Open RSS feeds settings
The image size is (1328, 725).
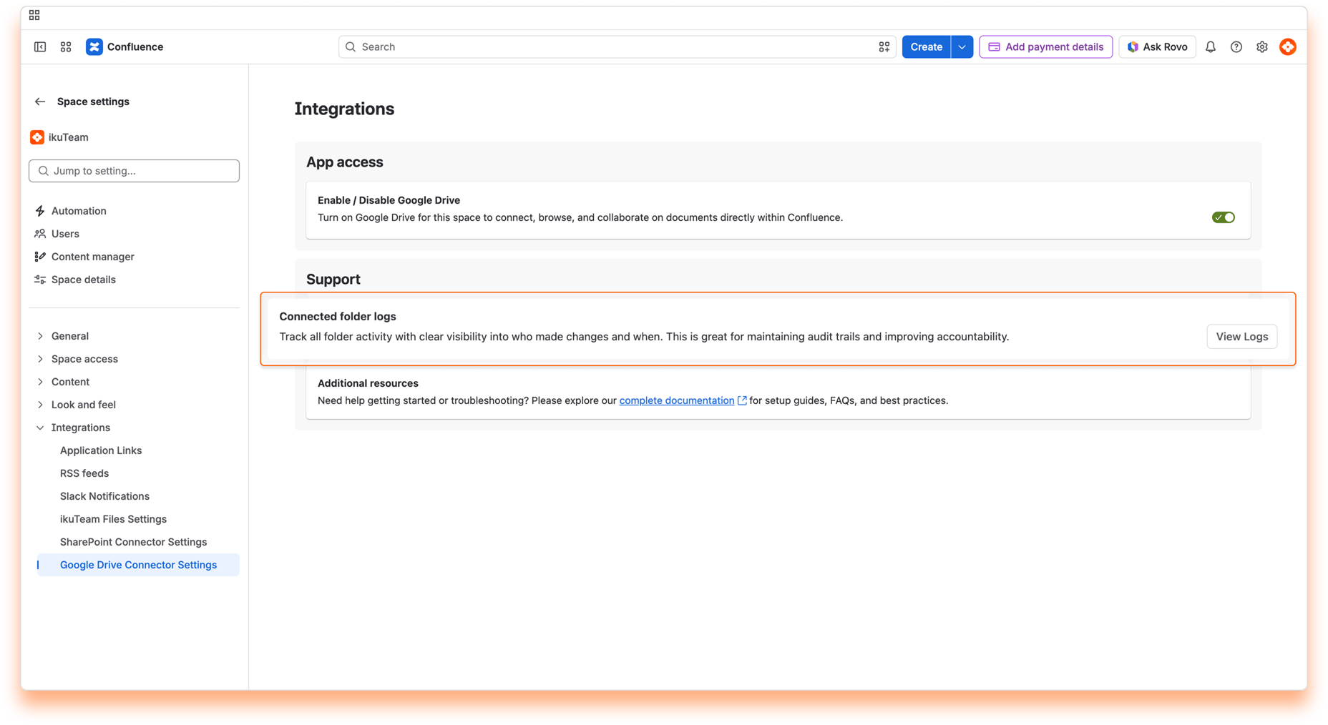[84, 473]
